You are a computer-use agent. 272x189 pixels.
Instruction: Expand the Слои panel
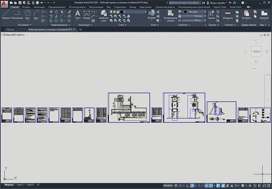122,25
